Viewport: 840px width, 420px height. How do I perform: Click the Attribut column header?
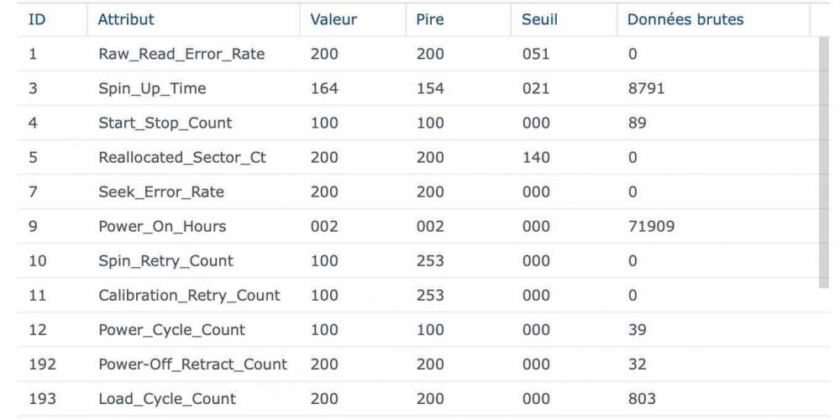[126, 19]
